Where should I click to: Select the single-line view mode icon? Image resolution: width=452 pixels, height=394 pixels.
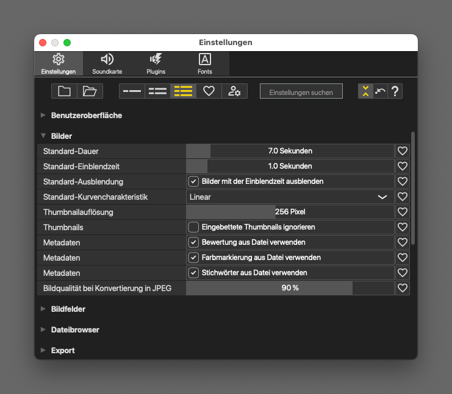(132, 91)
